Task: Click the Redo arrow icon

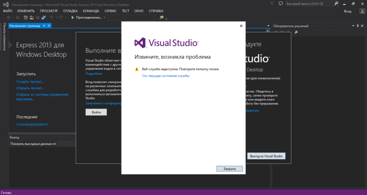Action: pyautogui.click(x=61, y=17)
